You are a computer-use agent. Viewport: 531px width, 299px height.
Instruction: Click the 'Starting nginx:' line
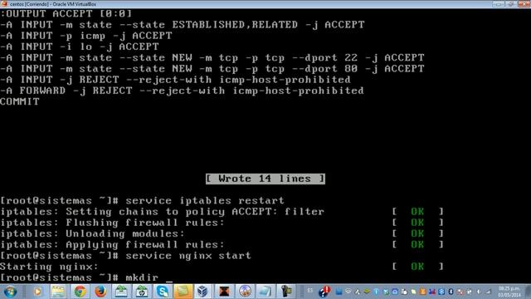coord(49,267)
